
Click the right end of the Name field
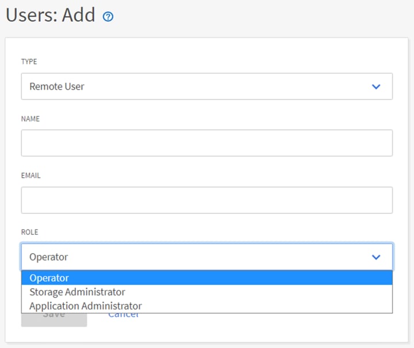coord(379,143)
